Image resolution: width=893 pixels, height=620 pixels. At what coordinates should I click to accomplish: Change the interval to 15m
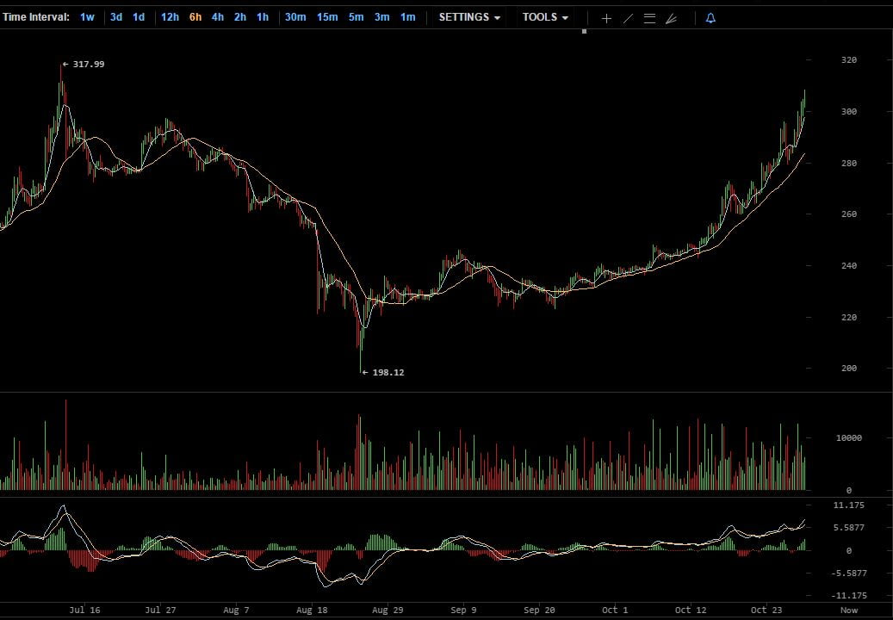tap(327, 17)
